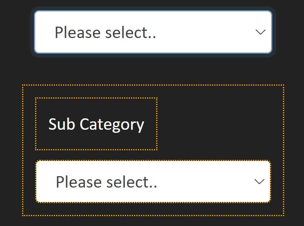This screenshot has width=304, height=226.
Task: Select the dotted box around Sub Category label
Action: pos(96,124)
